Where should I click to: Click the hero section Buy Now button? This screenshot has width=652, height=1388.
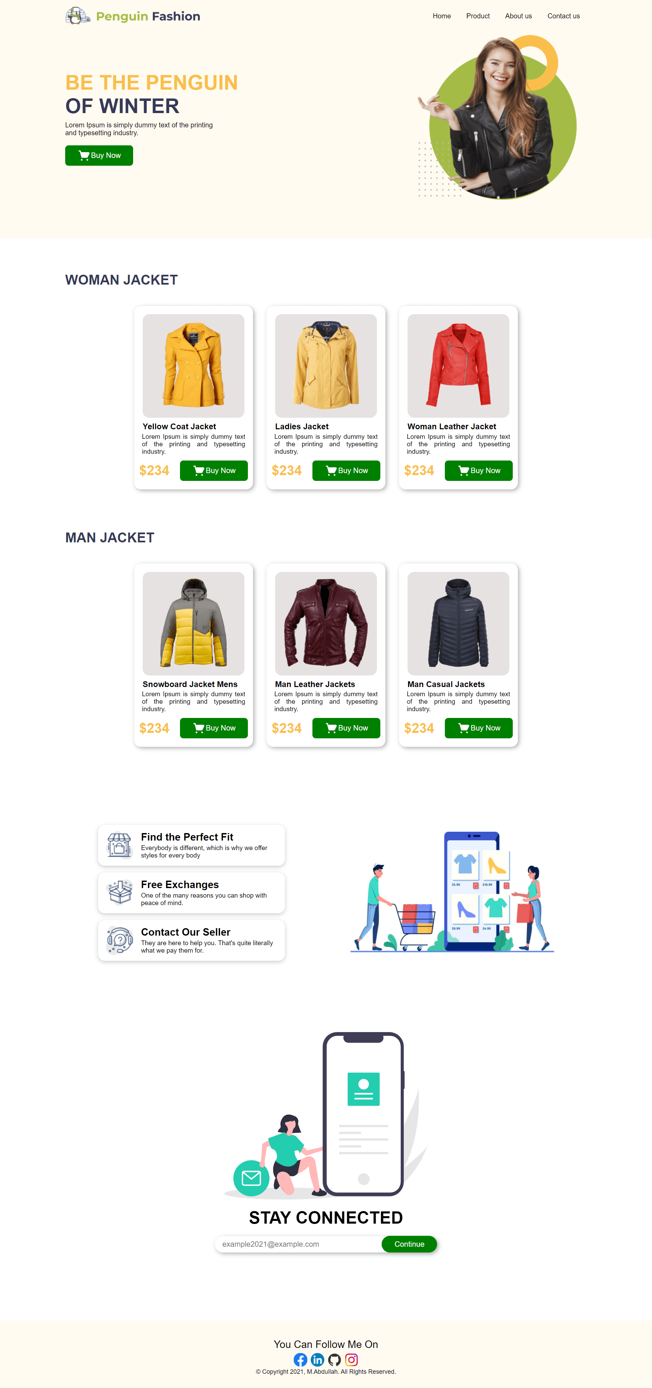pos(99,155)
